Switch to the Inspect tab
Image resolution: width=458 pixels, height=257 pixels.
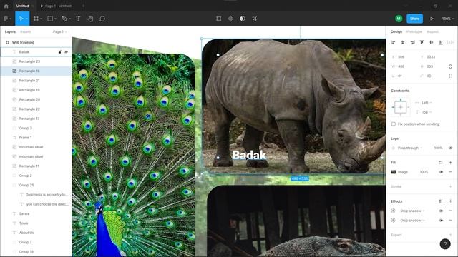432,31
